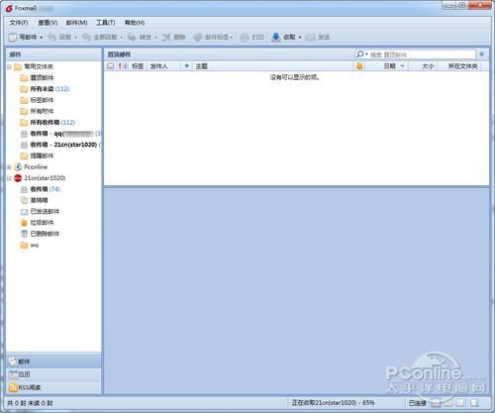Click the 草稿箱 drafts folder icon

(24, 200)
